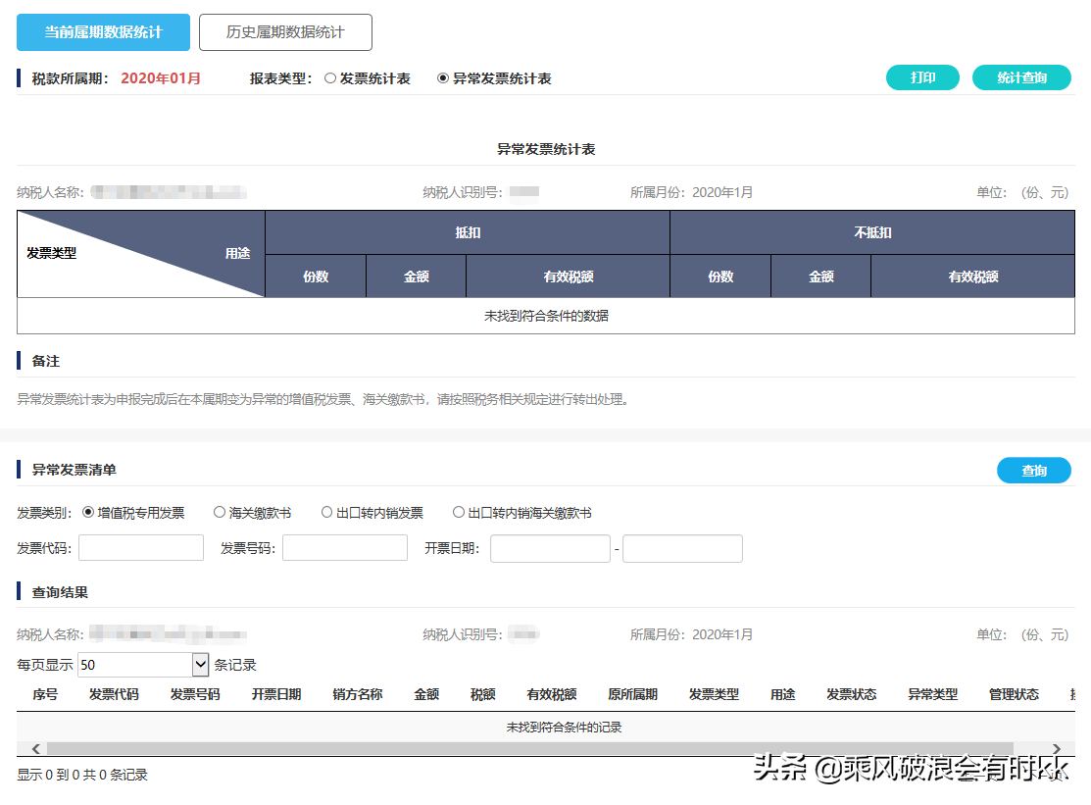Viewport: 1091px width, 805px height.
Task: Click inside the 发票代码 input field
Action: tap(140, 547)
